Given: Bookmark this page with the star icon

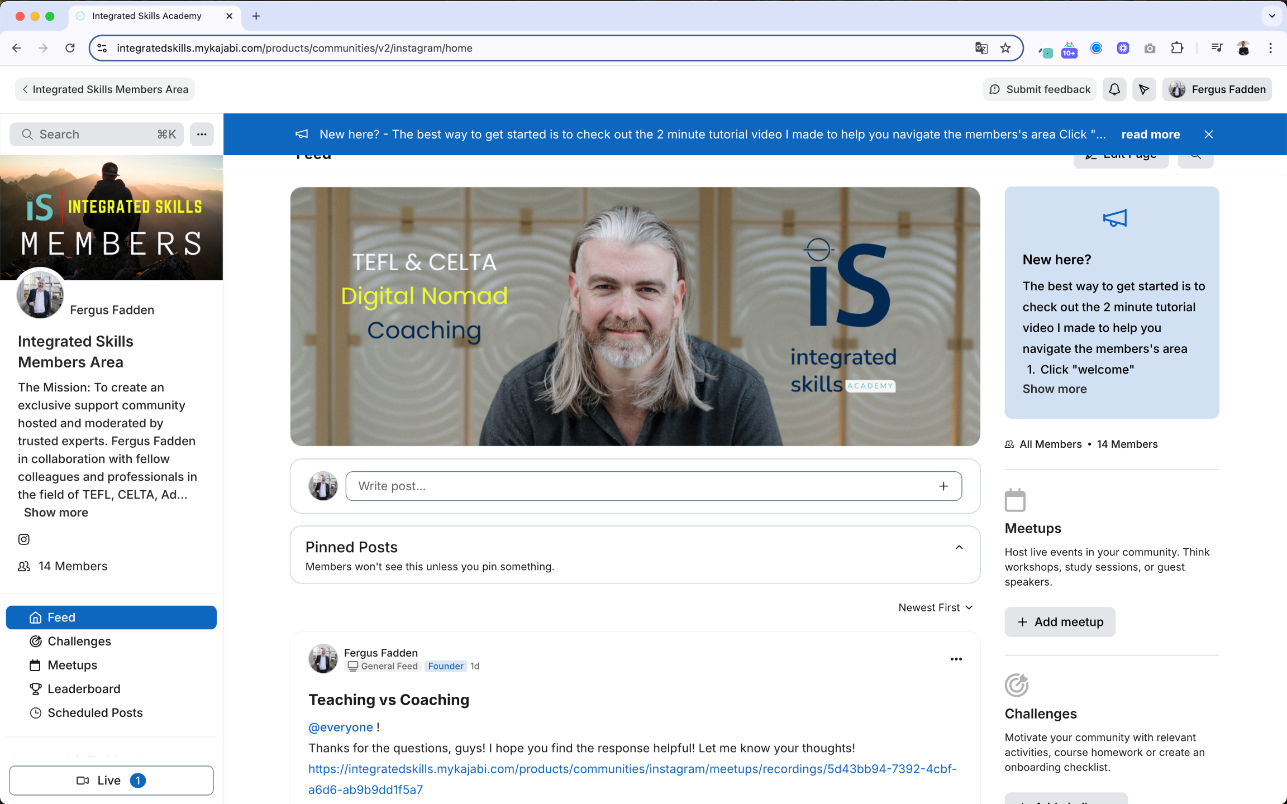Looking at the screenshot, I should coord(1005,48).
